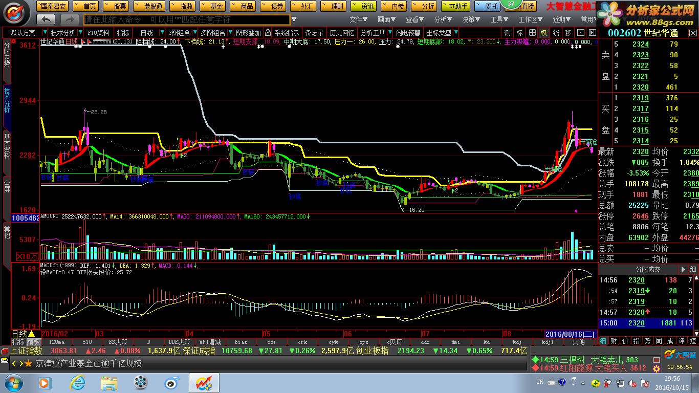Toggle the 线 drawing line button
The height and width of the screenshot is (393, 699).
coord(556,33)
